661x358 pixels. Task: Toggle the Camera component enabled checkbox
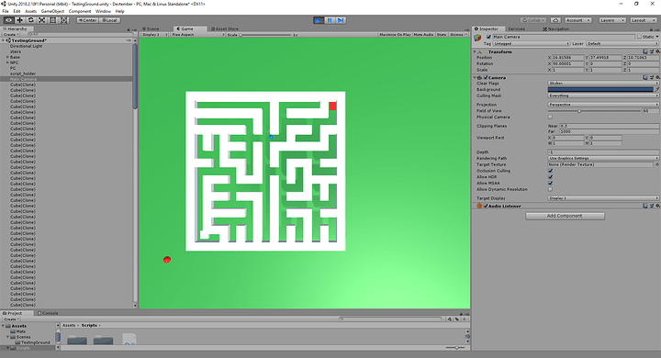pos(486,78)
